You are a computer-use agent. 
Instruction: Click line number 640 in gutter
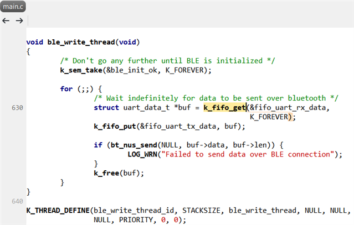point(17,201)
